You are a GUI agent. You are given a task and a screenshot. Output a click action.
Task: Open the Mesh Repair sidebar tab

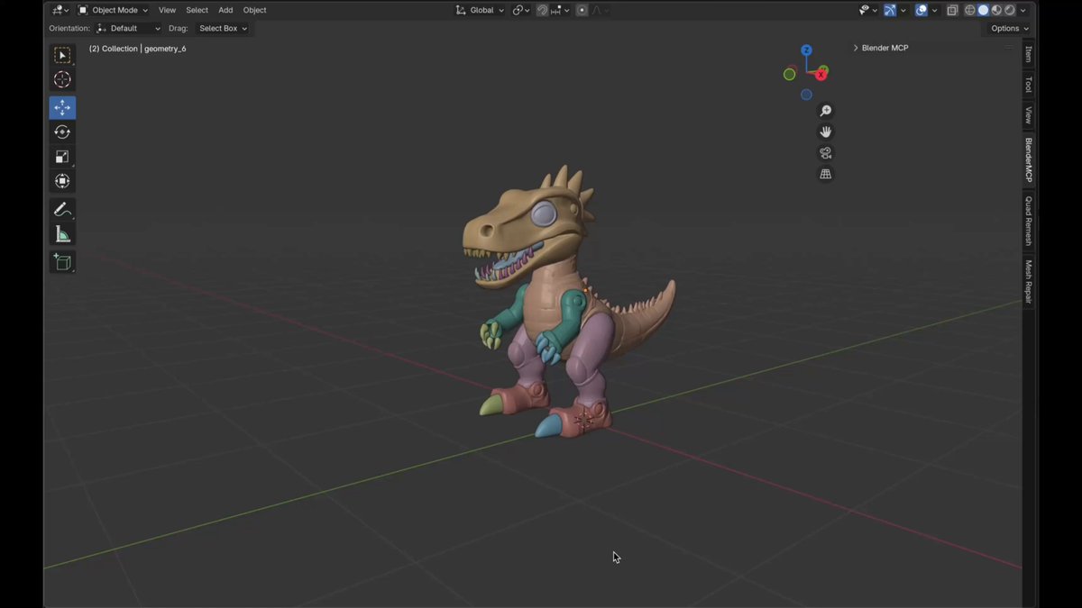[x=1029, y=282]
